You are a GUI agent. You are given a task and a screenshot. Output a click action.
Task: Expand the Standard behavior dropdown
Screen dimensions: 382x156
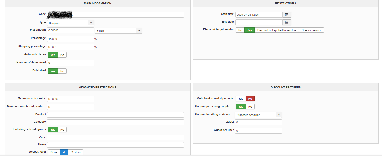coord(279,115)
